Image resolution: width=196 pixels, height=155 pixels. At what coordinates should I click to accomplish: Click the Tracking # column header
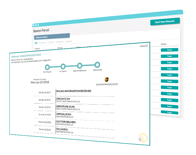[x=37, y=48]
